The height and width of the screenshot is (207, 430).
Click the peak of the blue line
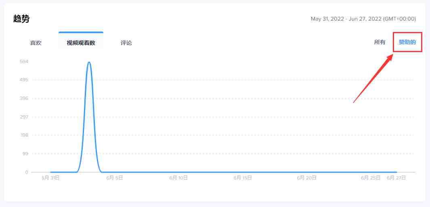coord(89,62)
